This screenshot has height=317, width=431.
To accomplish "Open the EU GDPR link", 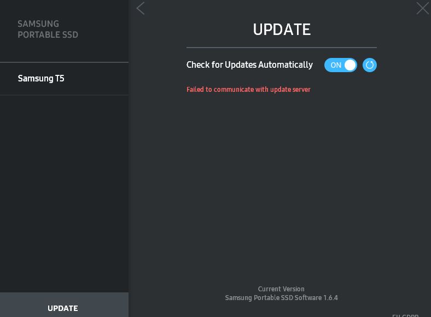I will point(405,315).
